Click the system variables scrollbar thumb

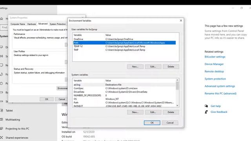coord(177,86)
